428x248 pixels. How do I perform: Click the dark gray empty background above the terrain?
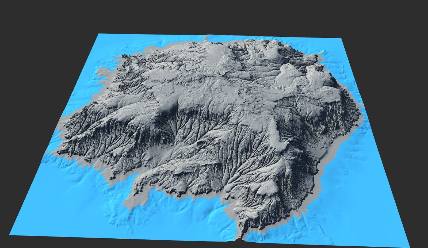click(214, 16)
